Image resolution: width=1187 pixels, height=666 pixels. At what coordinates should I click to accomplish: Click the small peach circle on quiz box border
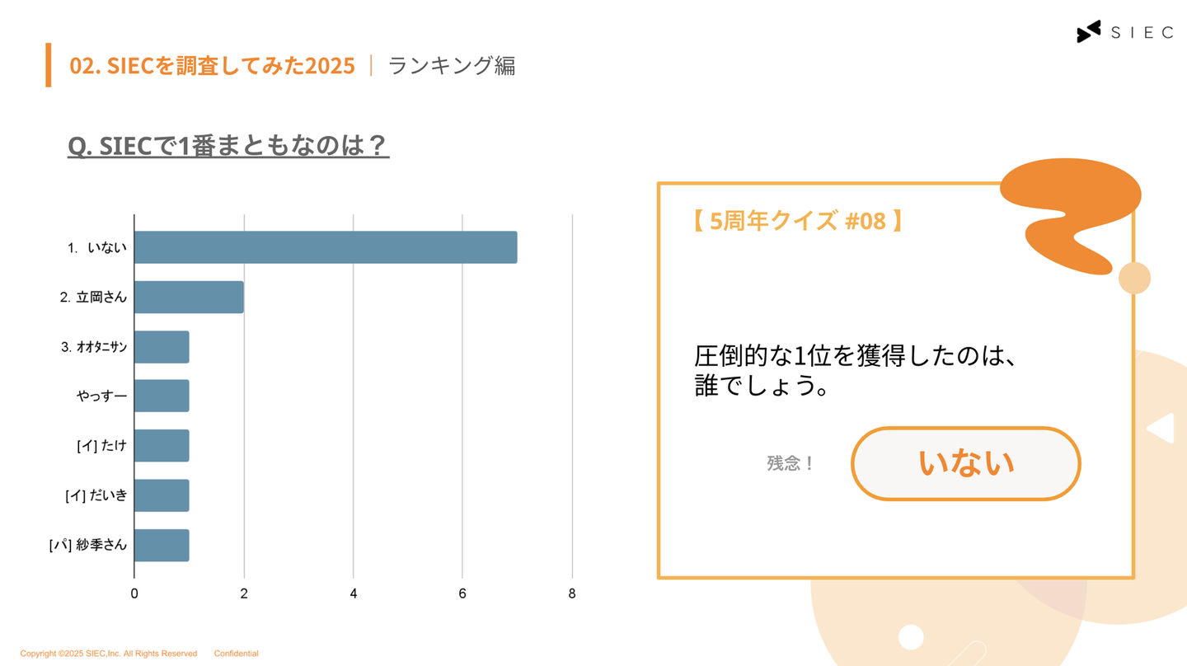[1134, 279]
